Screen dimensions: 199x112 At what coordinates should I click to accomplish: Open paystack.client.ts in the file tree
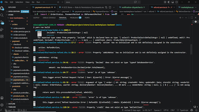click(21, 57)
